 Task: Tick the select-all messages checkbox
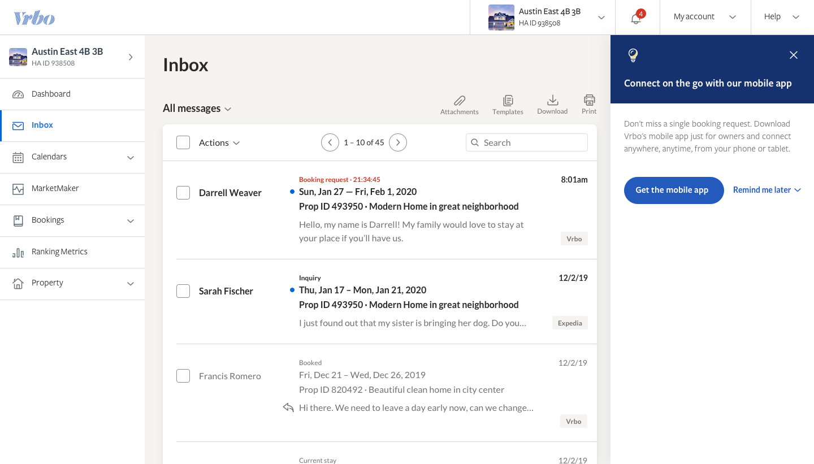click(x=183, y=142)
